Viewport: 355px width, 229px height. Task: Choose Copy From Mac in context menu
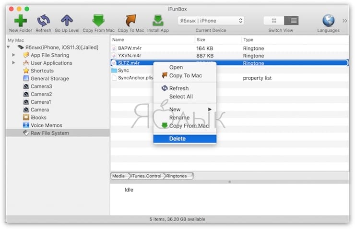[185, 125]
